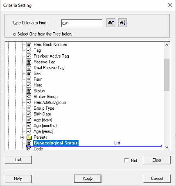Select the Herd Book Number list icon
The width and height of the screenshot is (176, 186).
click(x=29, y=44)
